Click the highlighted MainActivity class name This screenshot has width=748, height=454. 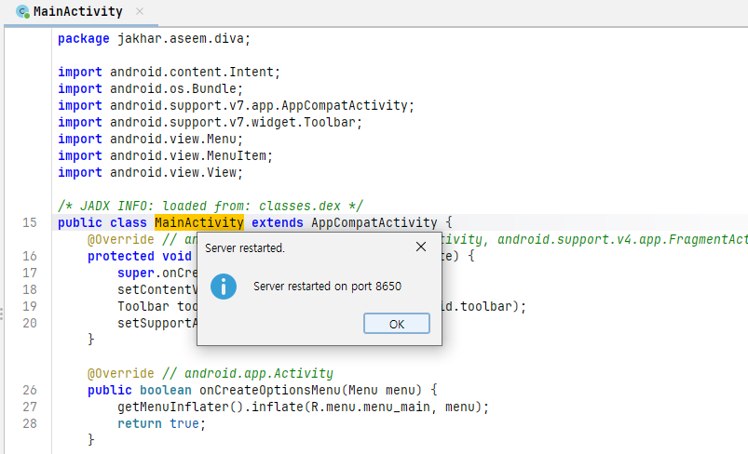[x=199, y=222]
